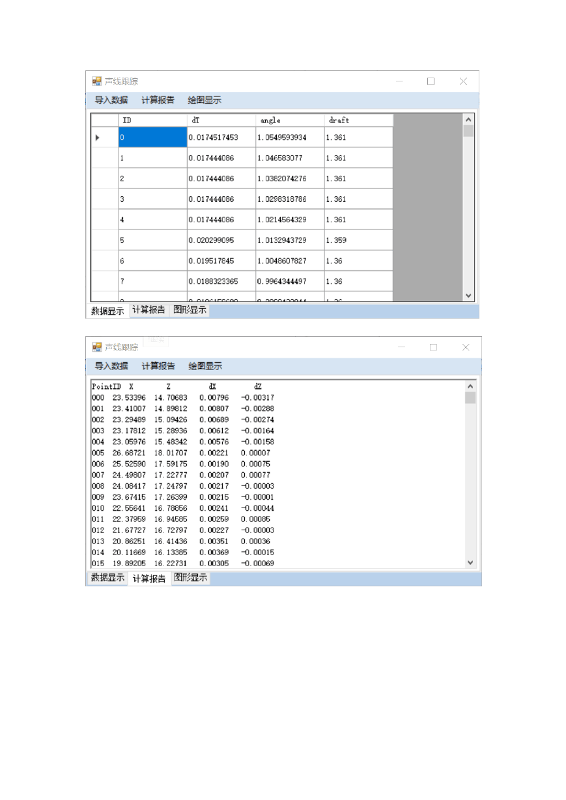Open 绘图显示 menu in lower window

(x=205, y=366)
